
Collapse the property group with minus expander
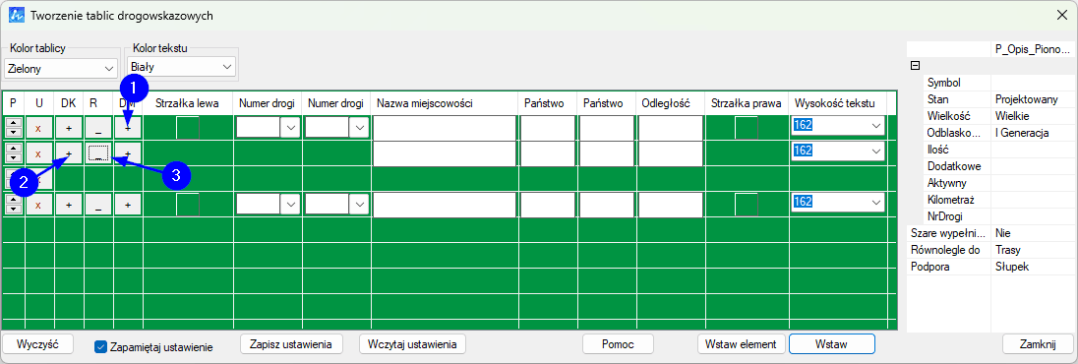(x=915, y=65)
